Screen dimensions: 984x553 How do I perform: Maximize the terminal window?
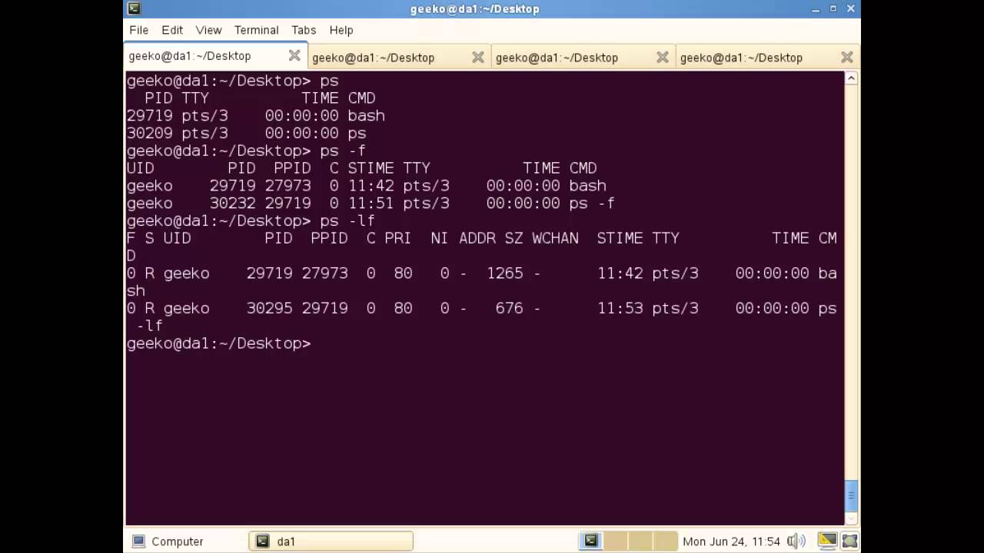[x=833, y=8]
